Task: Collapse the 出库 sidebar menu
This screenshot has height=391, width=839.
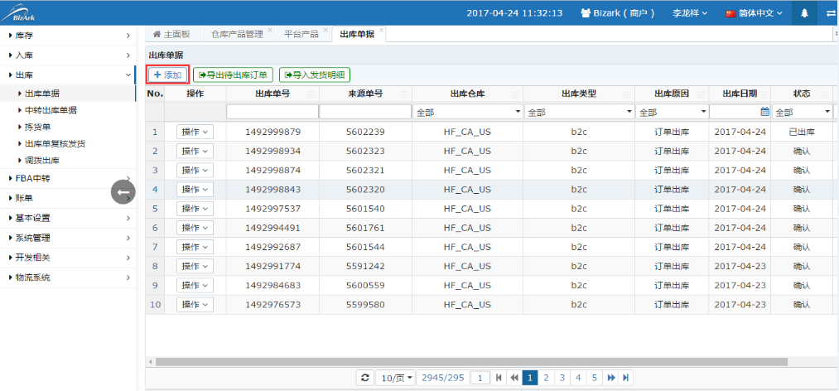Action: [69, 75]
